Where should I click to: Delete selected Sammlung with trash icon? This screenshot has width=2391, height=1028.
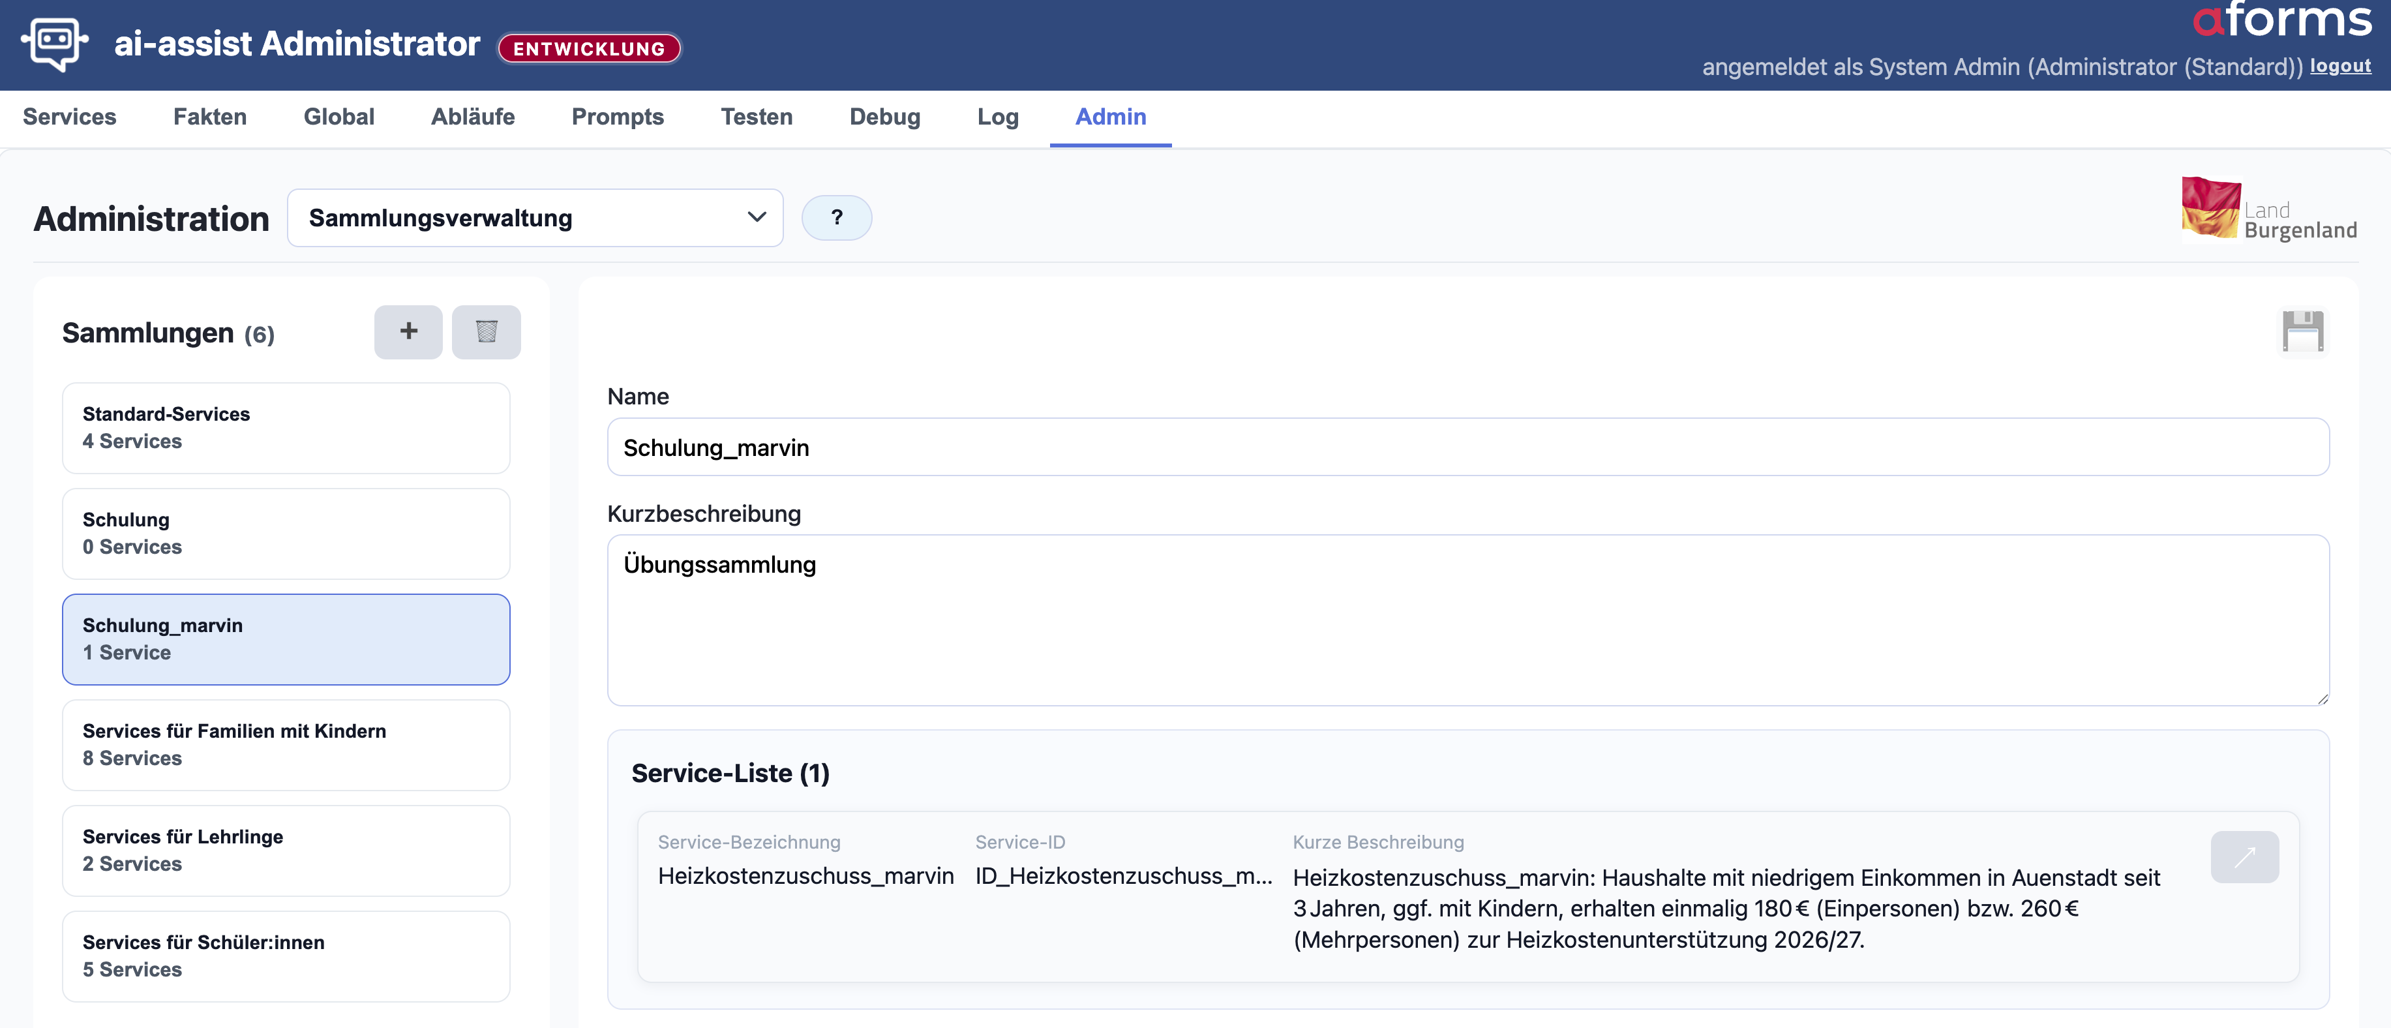point(487,331)
